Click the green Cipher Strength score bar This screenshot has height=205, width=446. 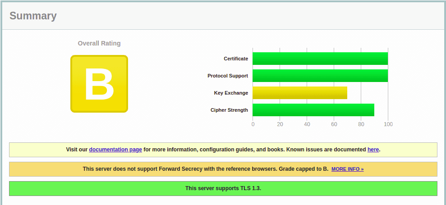point(313,110)
